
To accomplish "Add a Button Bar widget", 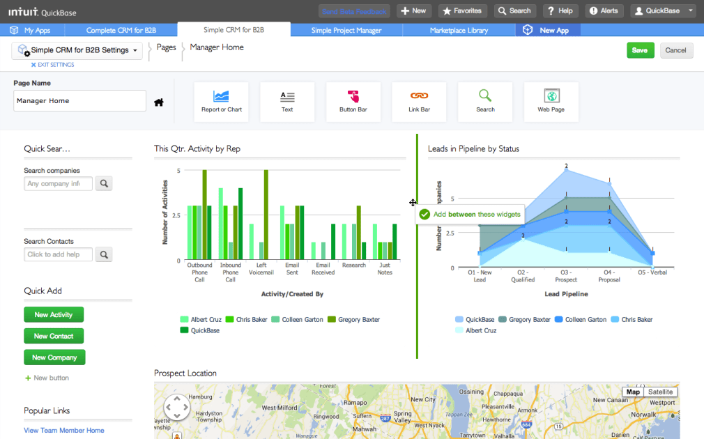I will (353, 101).
